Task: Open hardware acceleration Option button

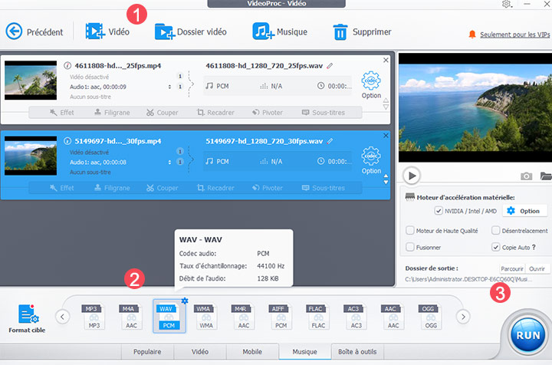Action: point(525,211)
